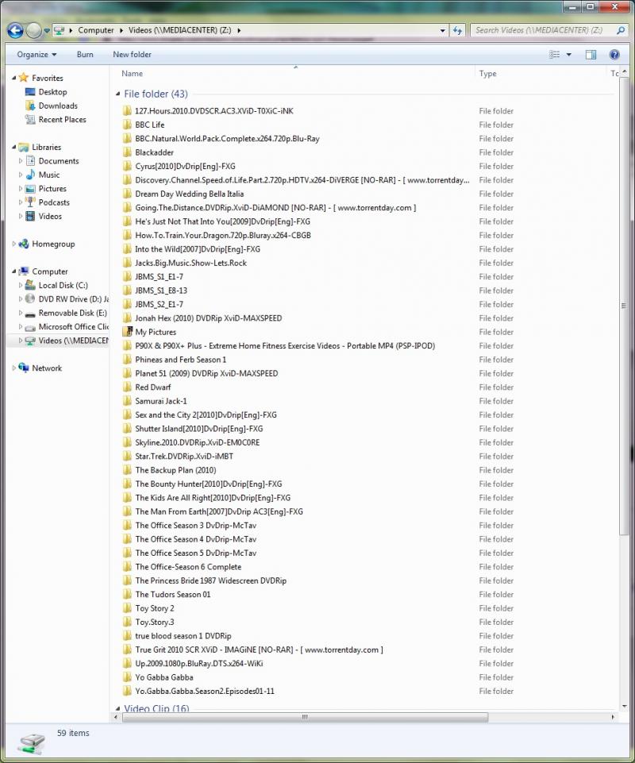
Task: Click the Downloads folder icon in Favorites
Action: point(30,106)
